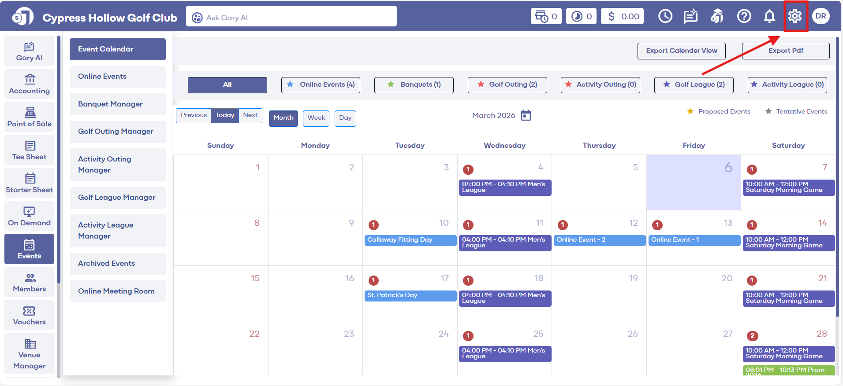The width and height of the screenshot is (843, 386).
Task: Click the Export Pdf button
Action: [786, 51]
